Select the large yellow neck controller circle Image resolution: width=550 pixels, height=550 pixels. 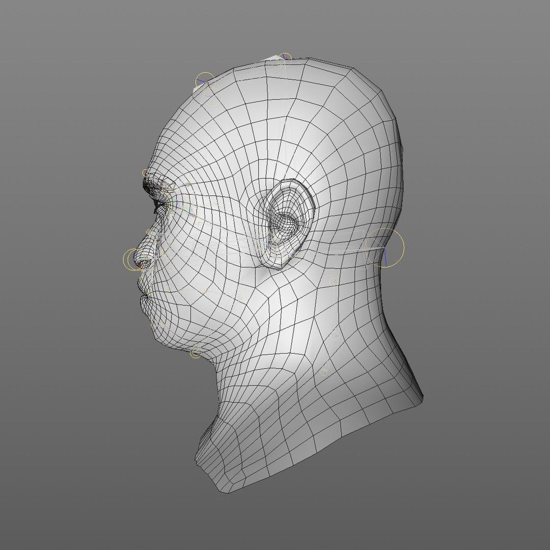click(385, 248)
